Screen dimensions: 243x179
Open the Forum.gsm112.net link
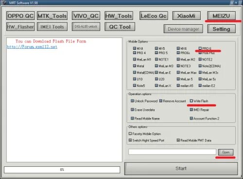[32, 47]
